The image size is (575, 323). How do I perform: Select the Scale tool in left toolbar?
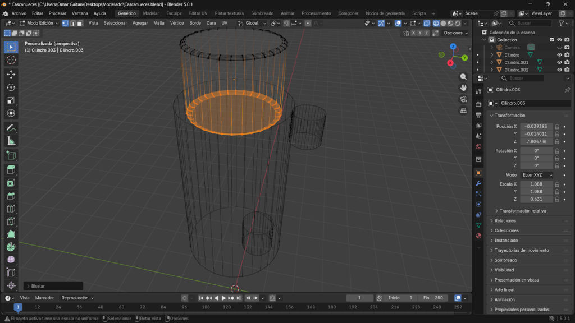pos(11,100)
